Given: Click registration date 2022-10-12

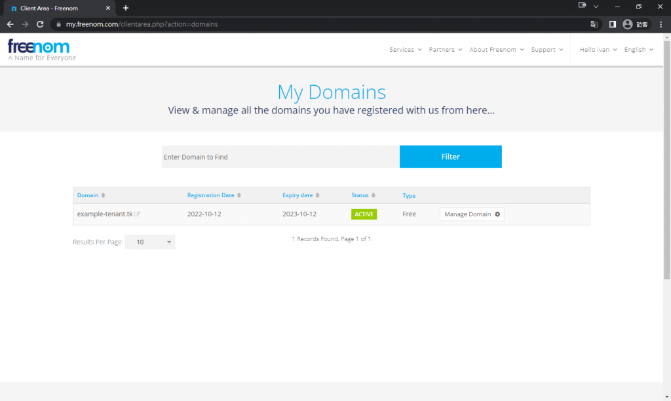Looking at the screenshot, I should (x=204, y=214).
